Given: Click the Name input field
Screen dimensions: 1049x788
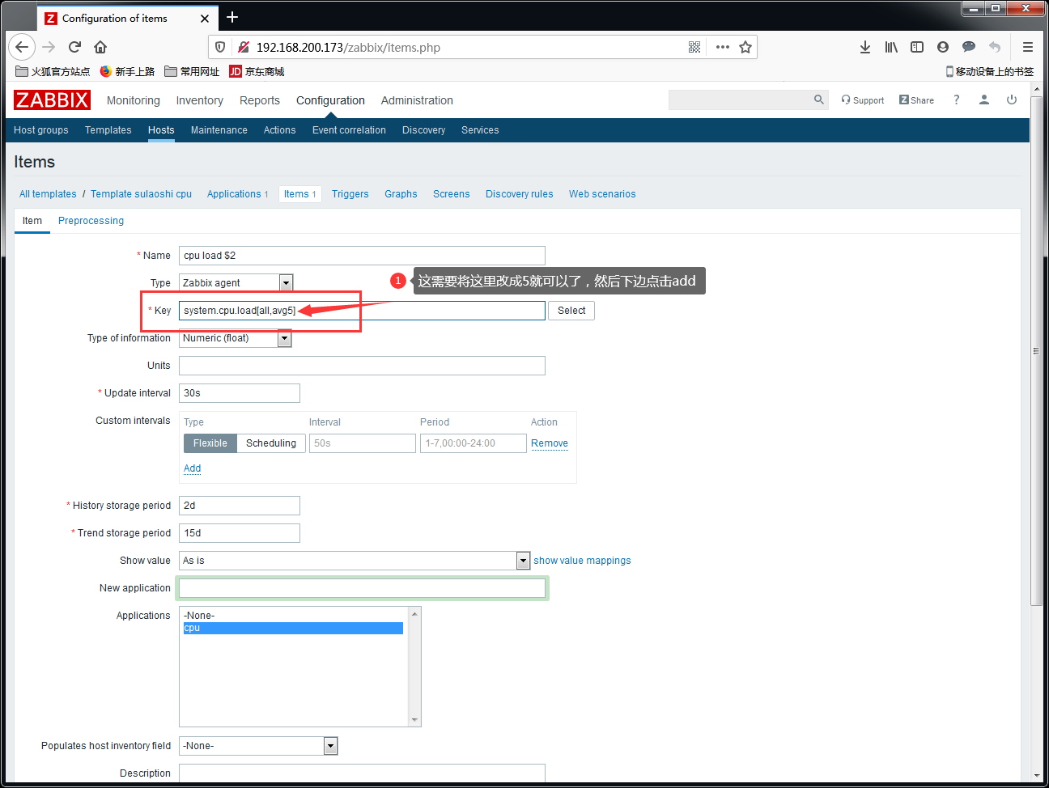Looking at the screenshot, I should (x=362, y=256).
